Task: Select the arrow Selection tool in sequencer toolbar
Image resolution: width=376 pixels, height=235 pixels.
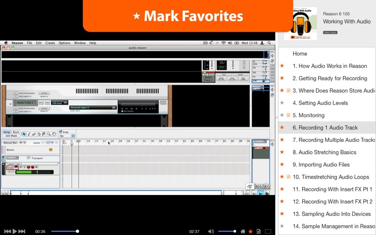Action: point(24,134)
